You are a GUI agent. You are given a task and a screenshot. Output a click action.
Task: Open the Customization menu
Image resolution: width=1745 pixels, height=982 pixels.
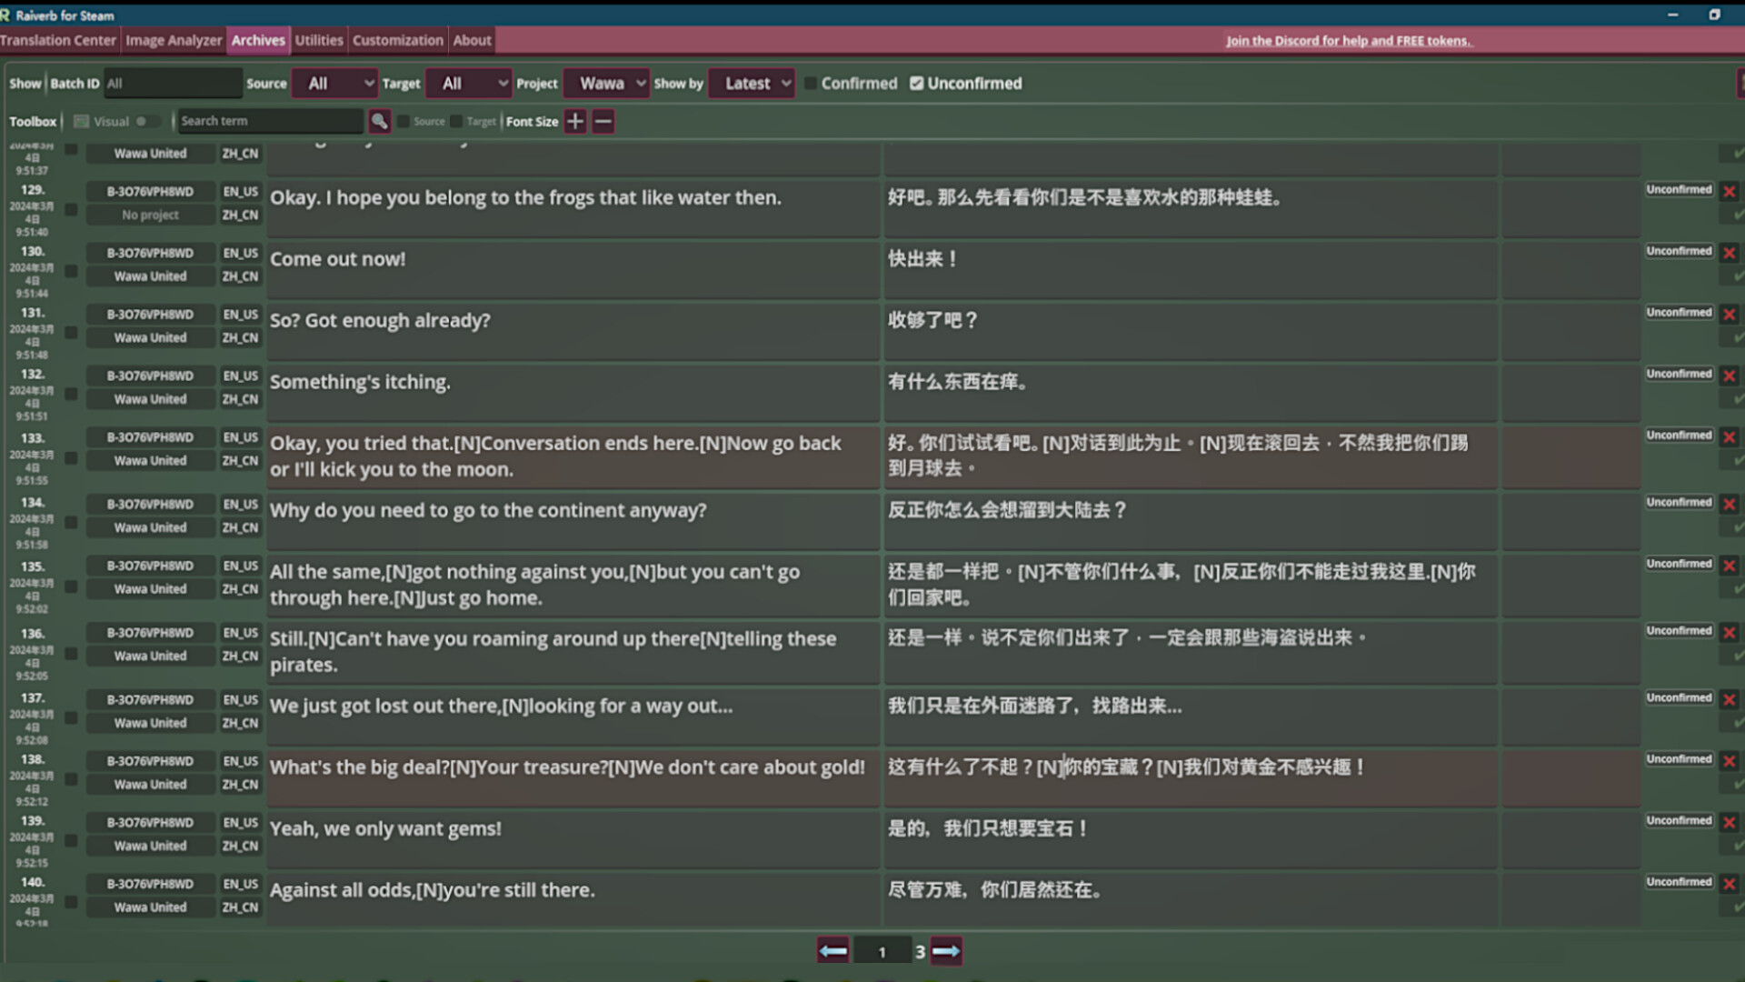click(x=397, y=40)
